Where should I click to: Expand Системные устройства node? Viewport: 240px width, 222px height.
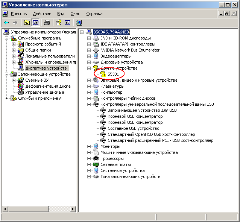click(x=89, y=170)
